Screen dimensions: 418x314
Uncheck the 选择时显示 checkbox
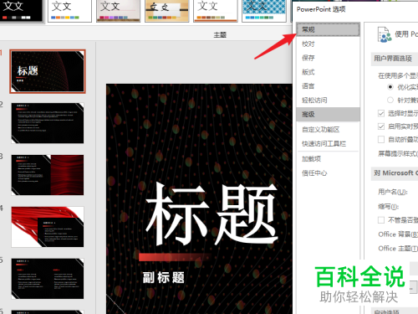click(x=381, y=113)
